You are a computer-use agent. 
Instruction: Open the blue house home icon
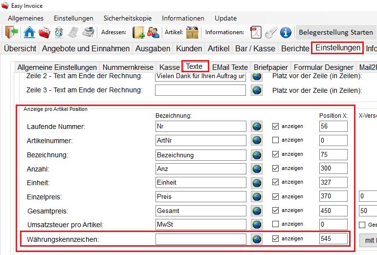point(29,33)
